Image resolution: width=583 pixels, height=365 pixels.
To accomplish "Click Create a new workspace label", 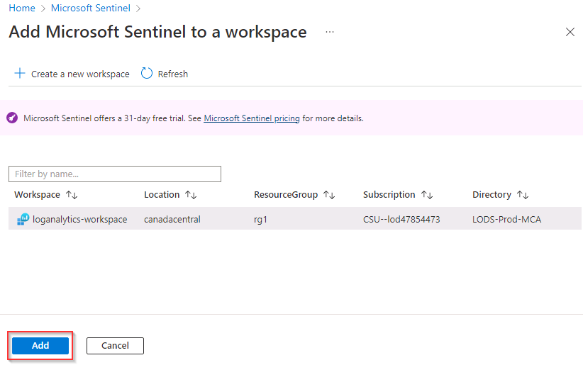I will coord(80,74).
